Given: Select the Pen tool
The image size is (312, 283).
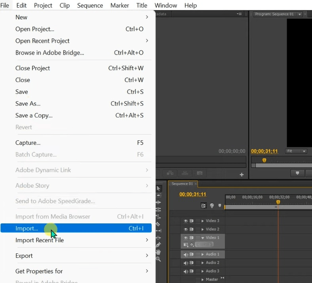Looking at the screenshot, I should pyautogui.click(x=159, y=245).
